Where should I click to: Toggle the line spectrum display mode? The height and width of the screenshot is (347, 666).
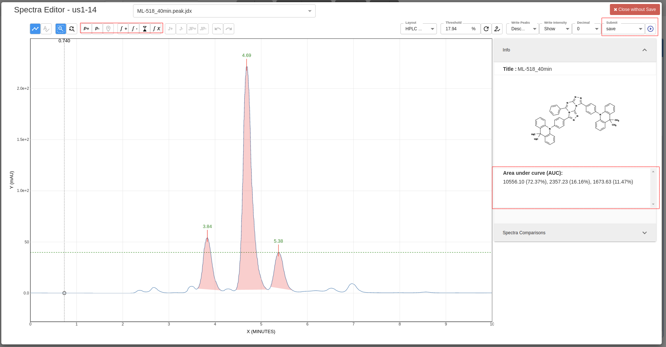click(x=35, y=28)
